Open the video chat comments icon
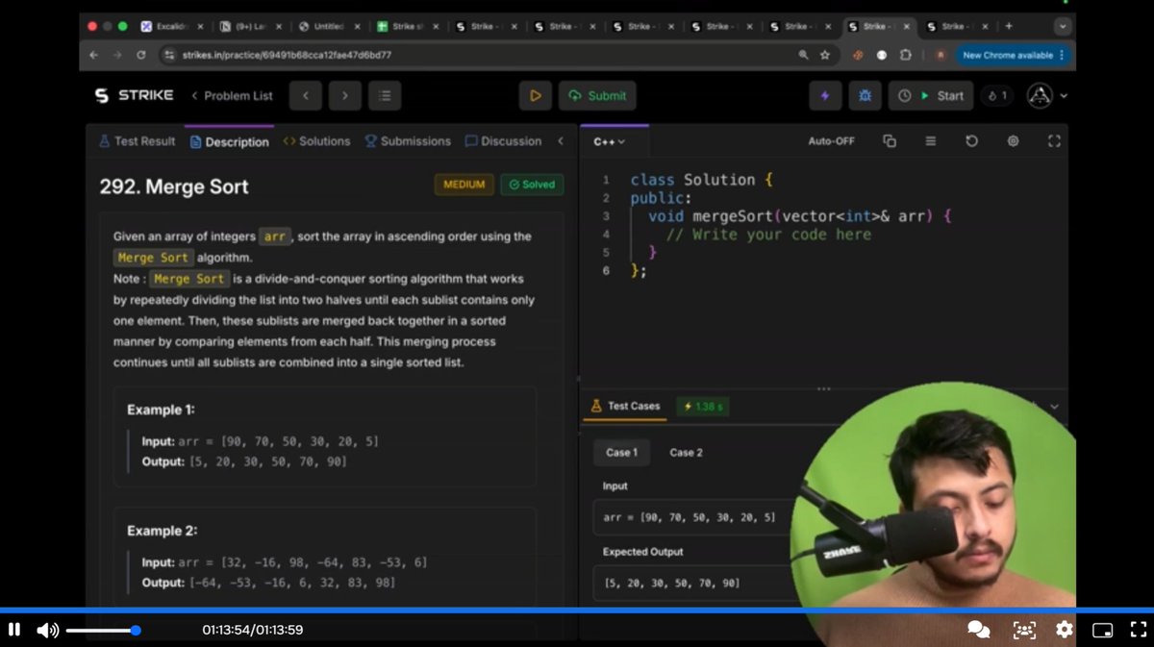The width and height of the screenshot is (1154, 647). (x=978, y=630)
